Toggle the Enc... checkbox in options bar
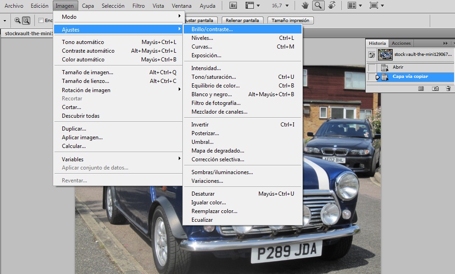Viewport: 455px width, 274px height. (x=41, y=20)
